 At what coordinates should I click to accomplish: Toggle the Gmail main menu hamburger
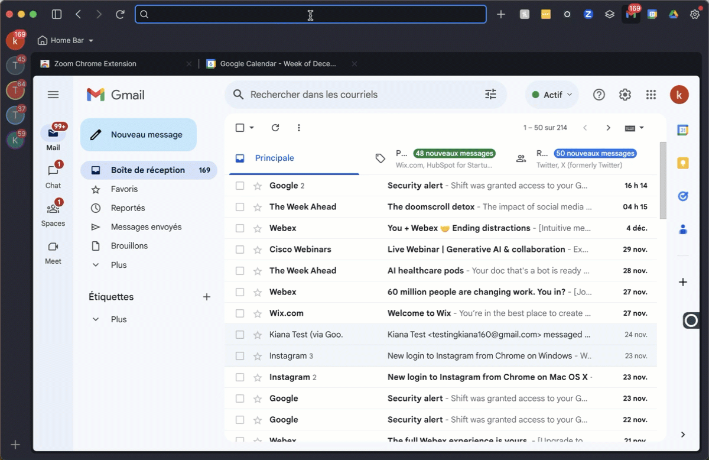[53, 95]
